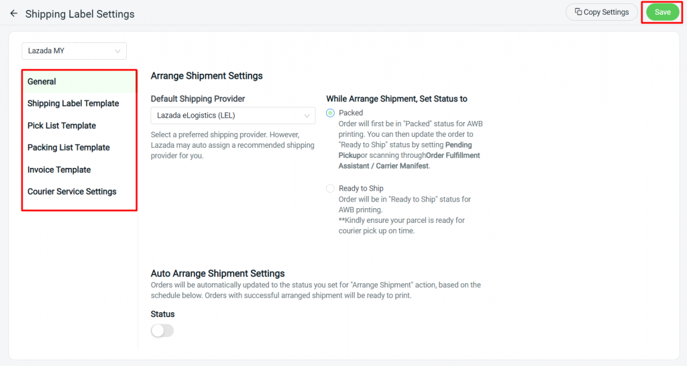Enable the Auto Arrange Shipment status toggle

pyautogui.click(x=162, y=330)
